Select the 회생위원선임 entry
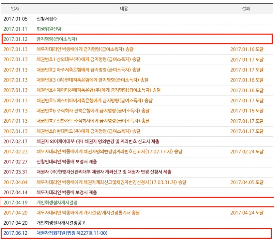This screenshot has width=274, height=240. [x=49, y=29]
